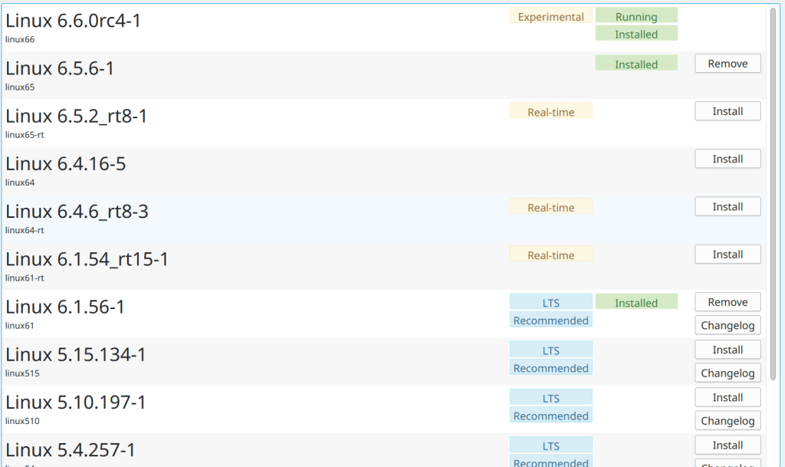
Task: Click the Real-time badge on Linux 6.4.6_rt8-3
Action: pos(550,207)
